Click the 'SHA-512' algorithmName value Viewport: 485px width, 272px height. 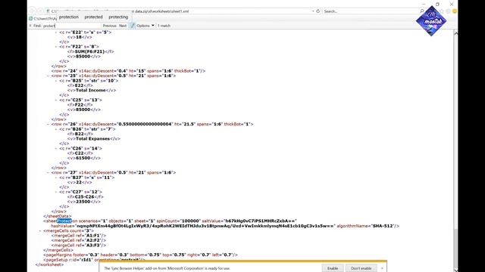tap(383, 226)
